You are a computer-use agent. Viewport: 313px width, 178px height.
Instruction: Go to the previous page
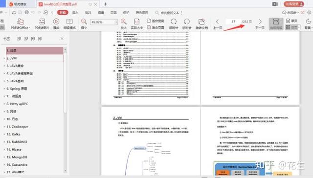click(x=218, y=24)
